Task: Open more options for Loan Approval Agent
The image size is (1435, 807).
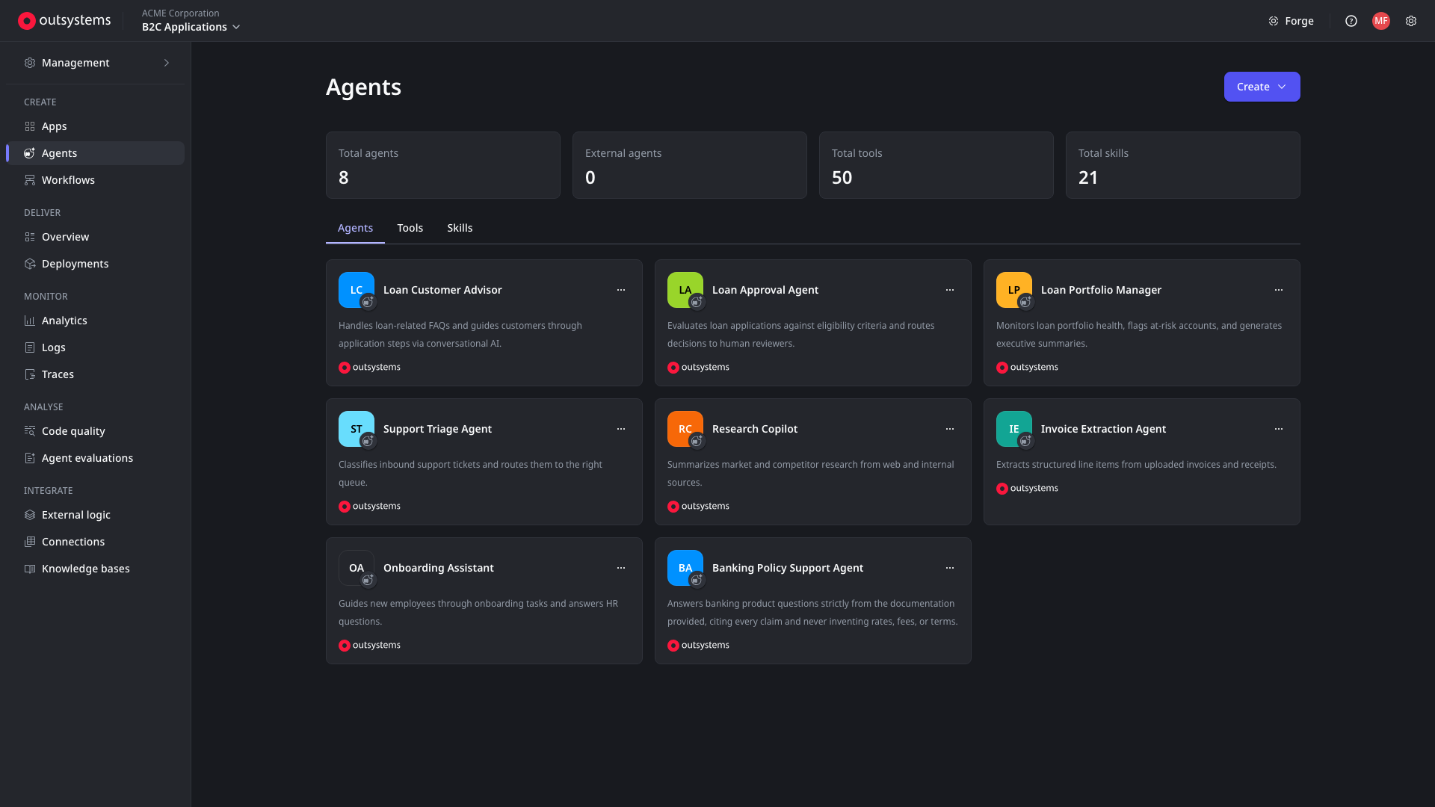Action: [950, 290]
